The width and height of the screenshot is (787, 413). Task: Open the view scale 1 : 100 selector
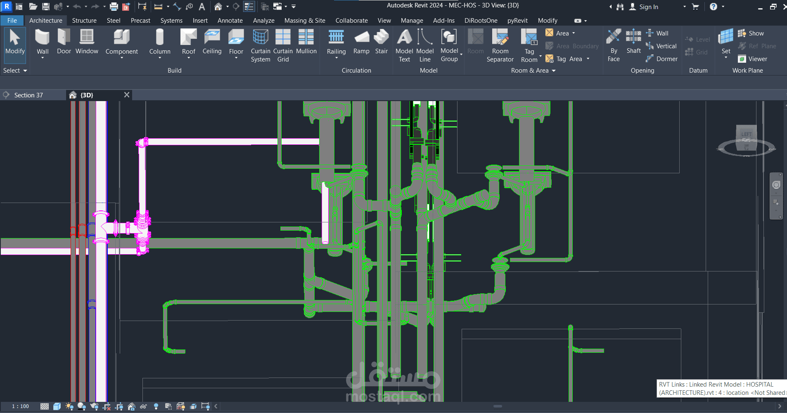(21, 407)
